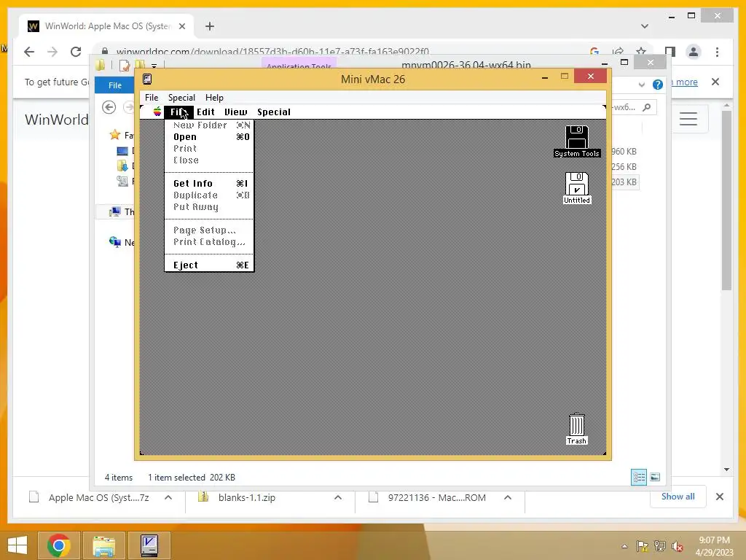Click the System Tools floppy disk icon

(x=577, y=141)
